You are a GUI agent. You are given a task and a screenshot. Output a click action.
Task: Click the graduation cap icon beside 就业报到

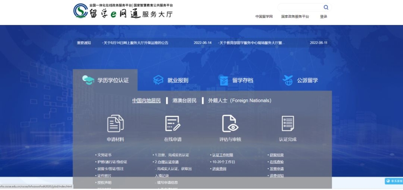point(158,80)
